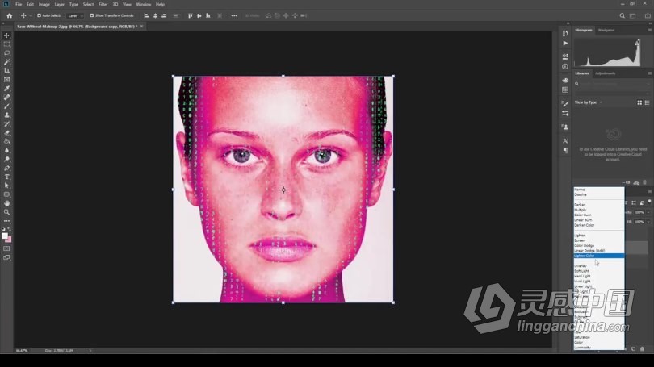Image resolution: width=654 pixels, height=367 pixels.
Task: Select the Brush tool
Action: coord(6,106)
